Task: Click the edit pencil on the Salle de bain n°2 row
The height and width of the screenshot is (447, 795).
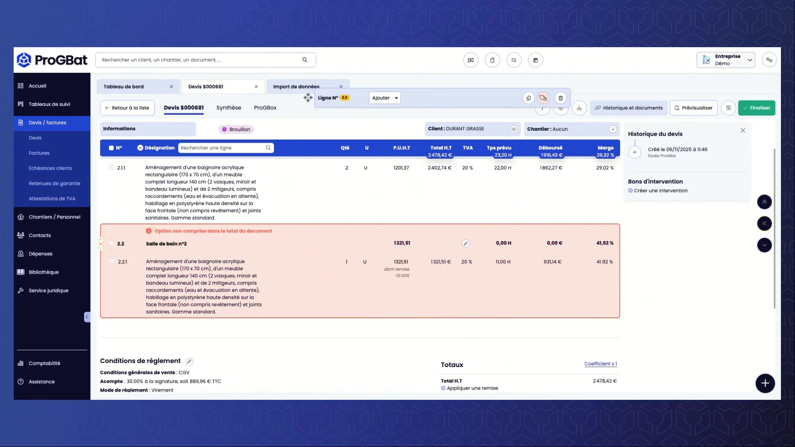Action: [x=465, y=244]
